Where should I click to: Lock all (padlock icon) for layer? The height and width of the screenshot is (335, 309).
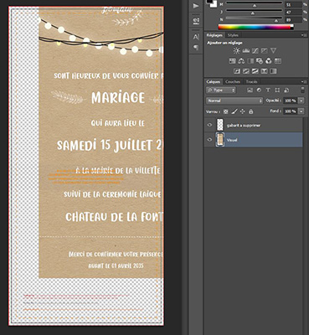(x=251, y=111)
